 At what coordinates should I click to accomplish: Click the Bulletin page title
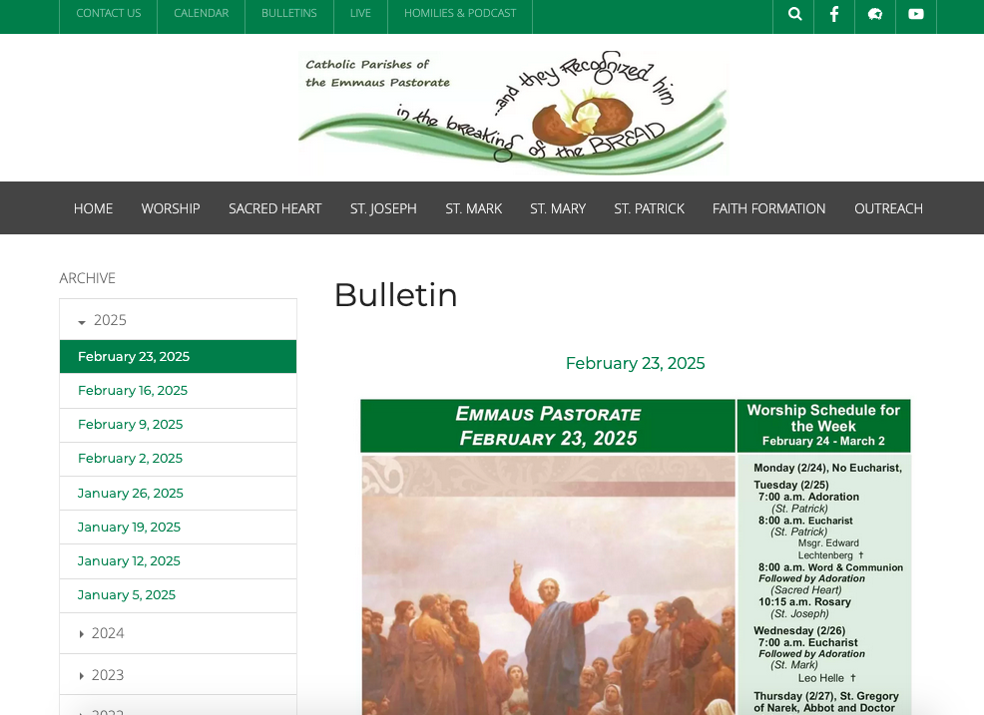[x=396, y=295]
